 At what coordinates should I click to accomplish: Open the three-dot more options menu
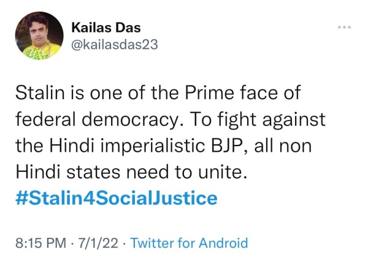point(345,28)
